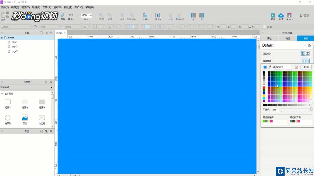Toggle Underline formatting
The image size is (314, 176).
coord(103,27)
